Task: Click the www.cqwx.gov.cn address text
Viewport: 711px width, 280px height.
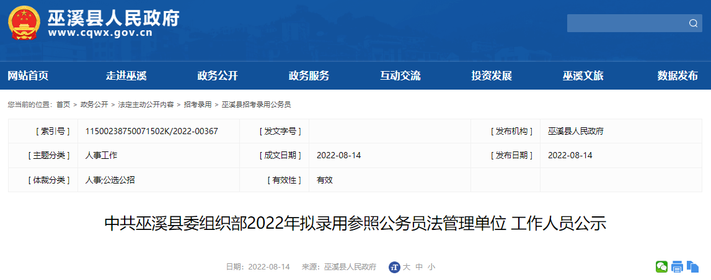Action: pos(100,33)
